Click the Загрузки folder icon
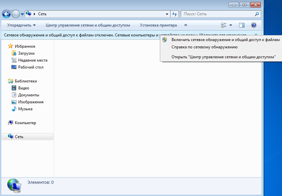282x196 pixels. (14, 53)
